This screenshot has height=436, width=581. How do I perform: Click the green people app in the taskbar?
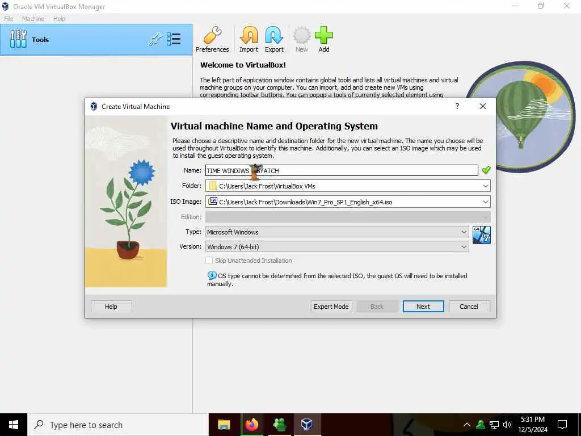pos(279,425)
